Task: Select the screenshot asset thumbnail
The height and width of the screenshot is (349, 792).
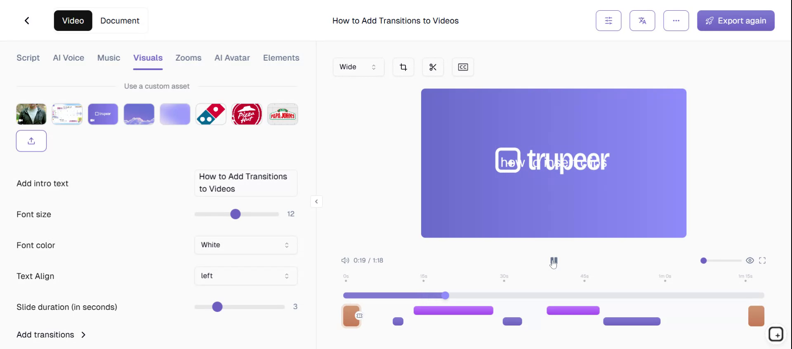Action: pyautogui.click(x=67, y=114)
